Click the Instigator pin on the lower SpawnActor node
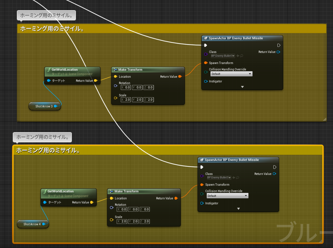Viewport: 333px width, 248px height. tap(202, 203)
